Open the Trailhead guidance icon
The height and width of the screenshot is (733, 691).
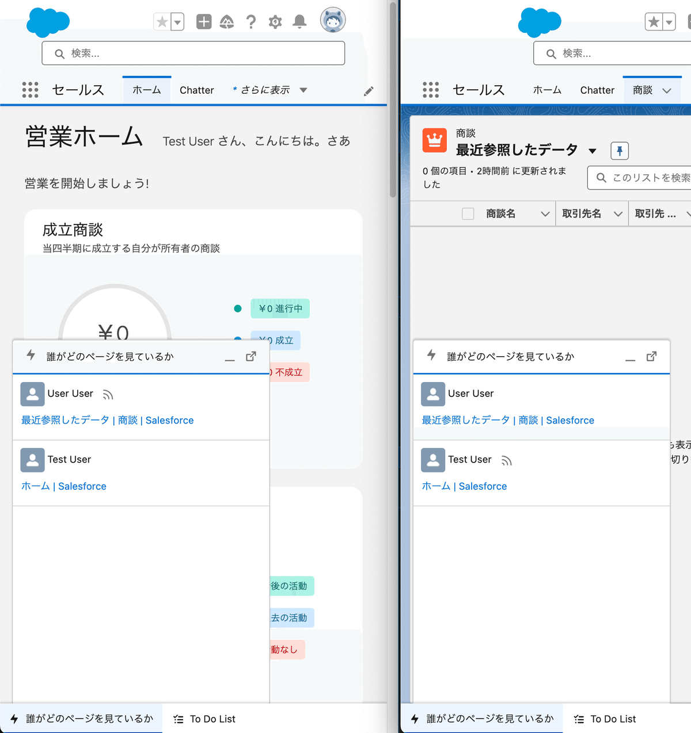click(x=227, y=22)
